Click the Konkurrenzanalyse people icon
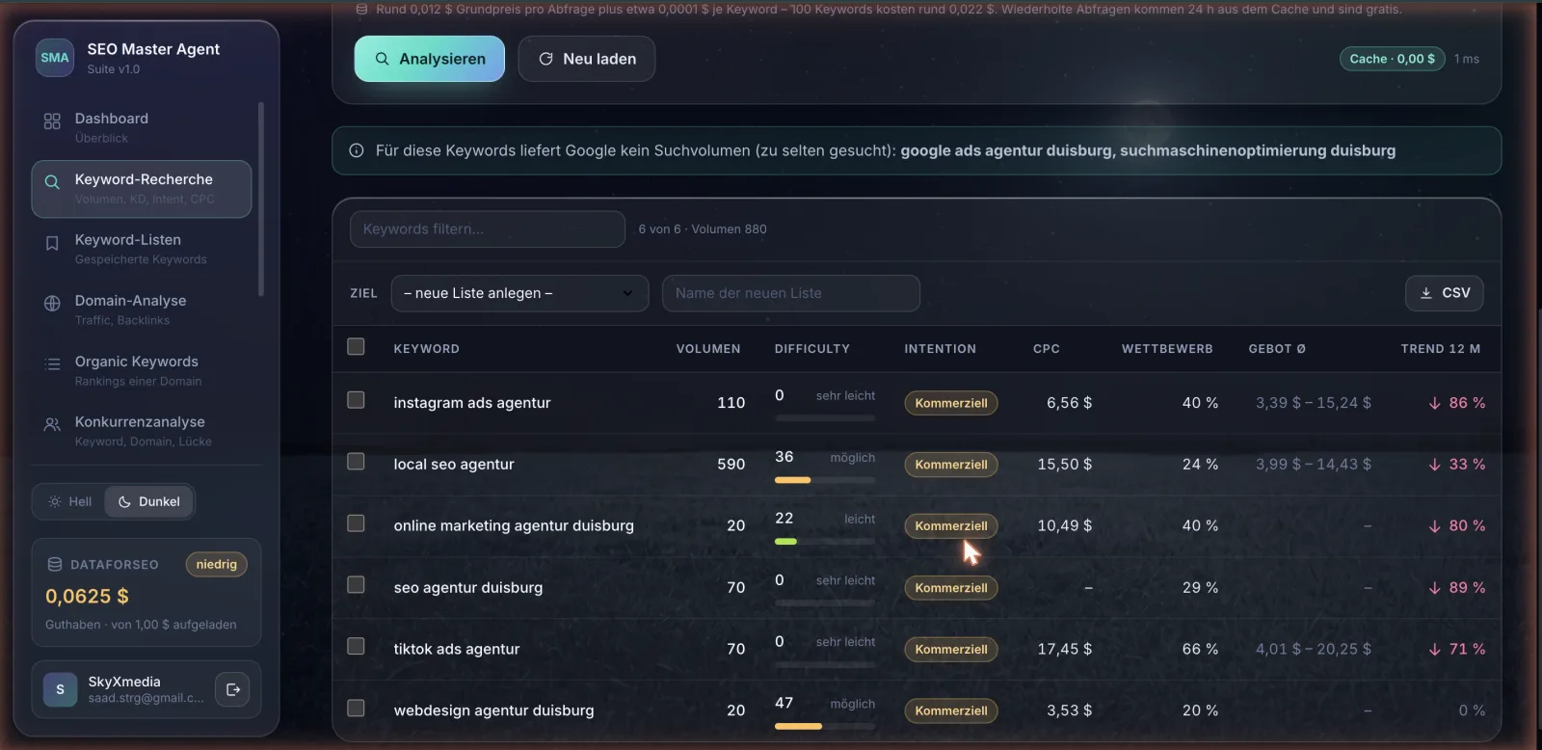Screen dimensions: 1542x750 52,425
